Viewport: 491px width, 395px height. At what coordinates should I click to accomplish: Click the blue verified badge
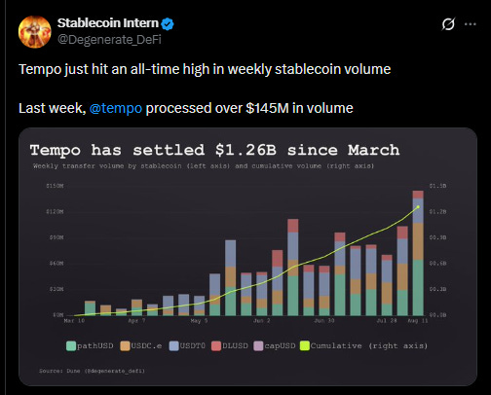[168, 23]
